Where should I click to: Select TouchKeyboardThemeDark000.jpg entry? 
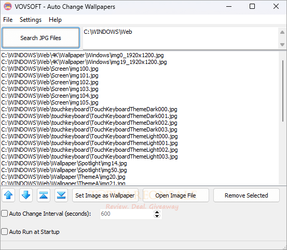[x=89, y=109]
